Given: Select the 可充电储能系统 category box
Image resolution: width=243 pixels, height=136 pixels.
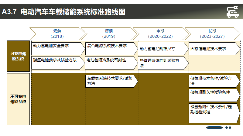Looking at the screenshot, I should click(18, 56).
